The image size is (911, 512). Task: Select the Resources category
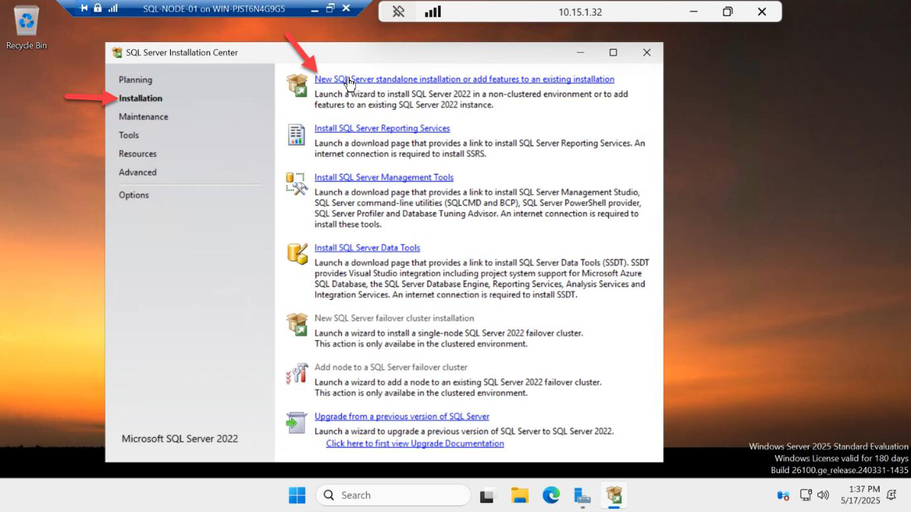(x=138, y=154)
